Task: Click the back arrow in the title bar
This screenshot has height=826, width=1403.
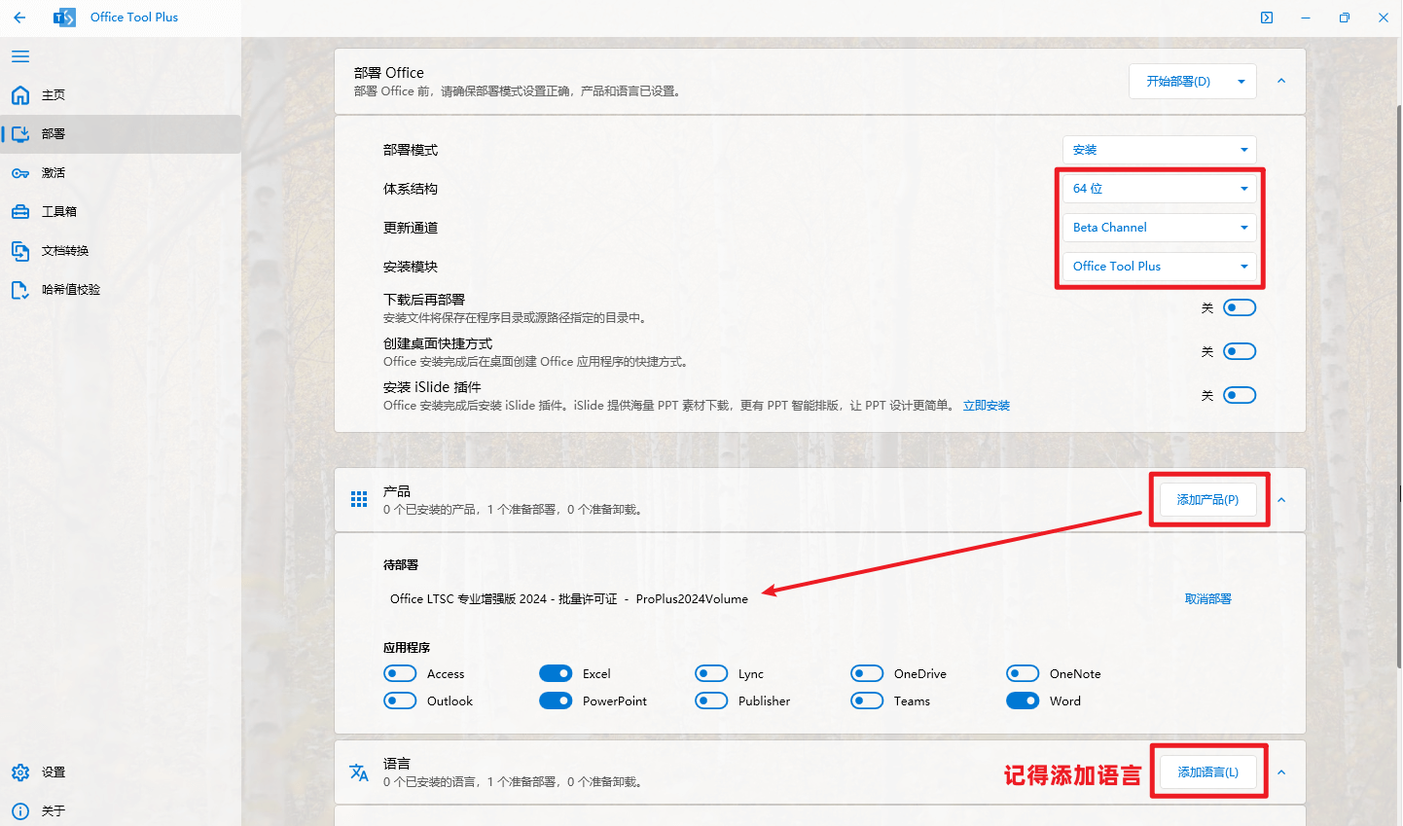Action: coord(19,17)
